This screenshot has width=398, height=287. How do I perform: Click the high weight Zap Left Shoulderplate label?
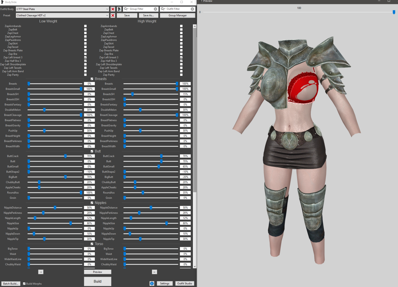[x=109, y=64]
